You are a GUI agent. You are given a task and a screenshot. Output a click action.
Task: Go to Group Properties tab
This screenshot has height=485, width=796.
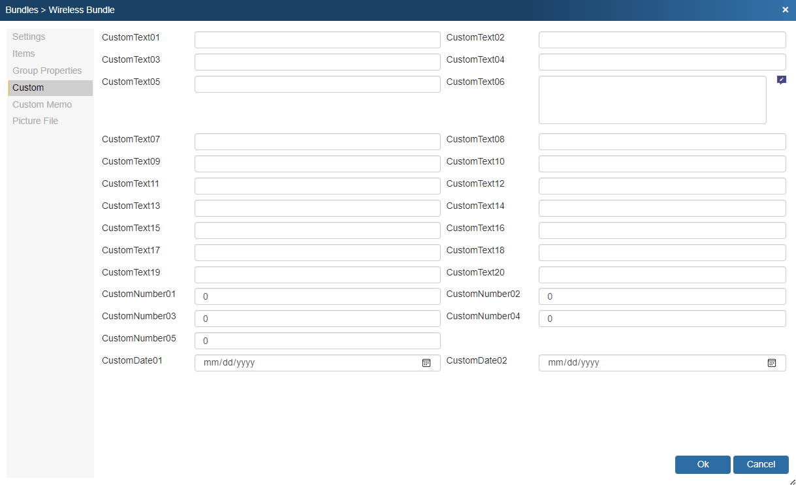[47, 70]
